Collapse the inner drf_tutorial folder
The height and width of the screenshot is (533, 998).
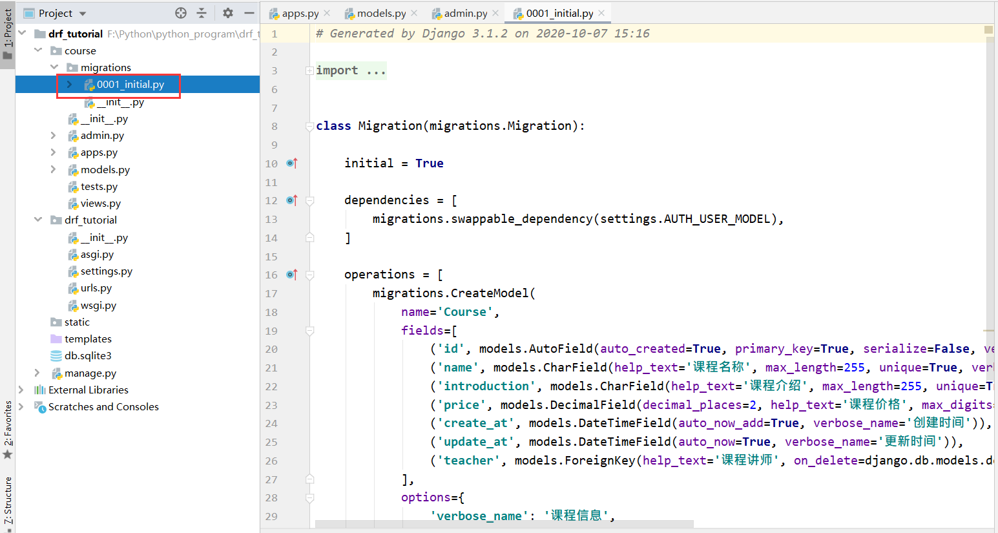[x=38, y=220]
